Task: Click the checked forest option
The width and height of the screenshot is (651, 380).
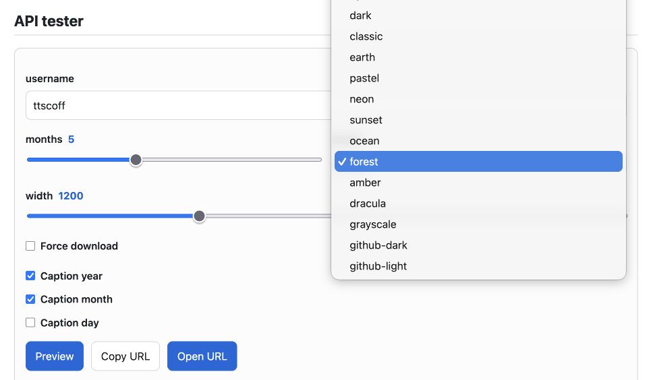Action: pos(478,162)
